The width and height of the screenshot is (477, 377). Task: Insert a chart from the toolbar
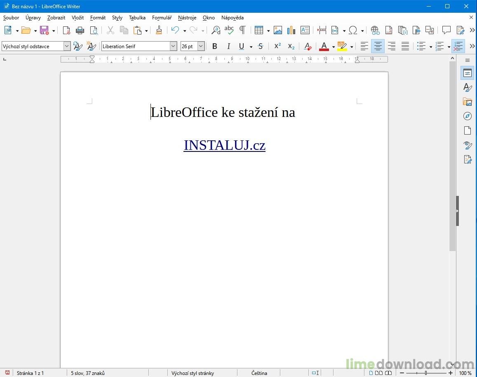pos(291,30)
